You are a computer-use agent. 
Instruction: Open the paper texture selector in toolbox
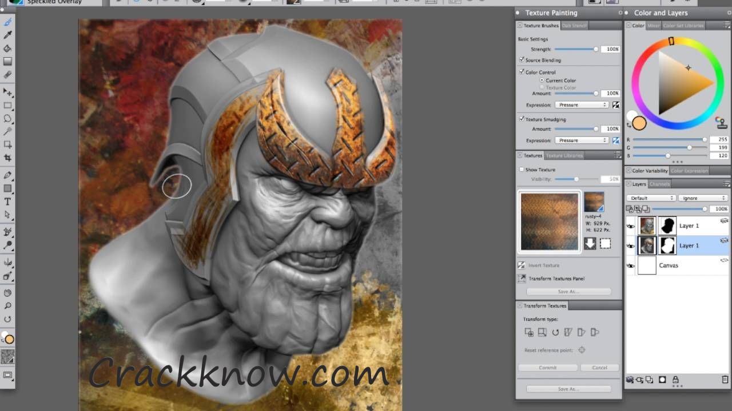8,357
